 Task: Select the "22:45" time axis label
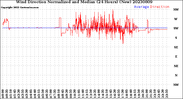(x=159, y=94)
